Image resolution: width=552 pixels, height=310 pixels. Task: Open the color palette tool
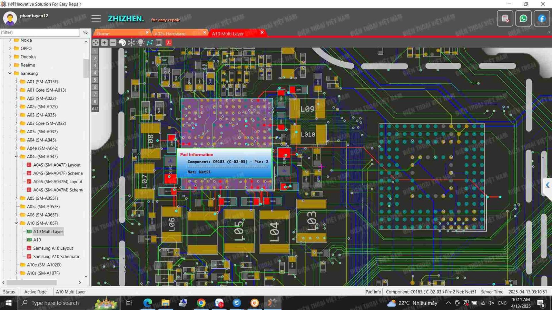click(122, 43)
